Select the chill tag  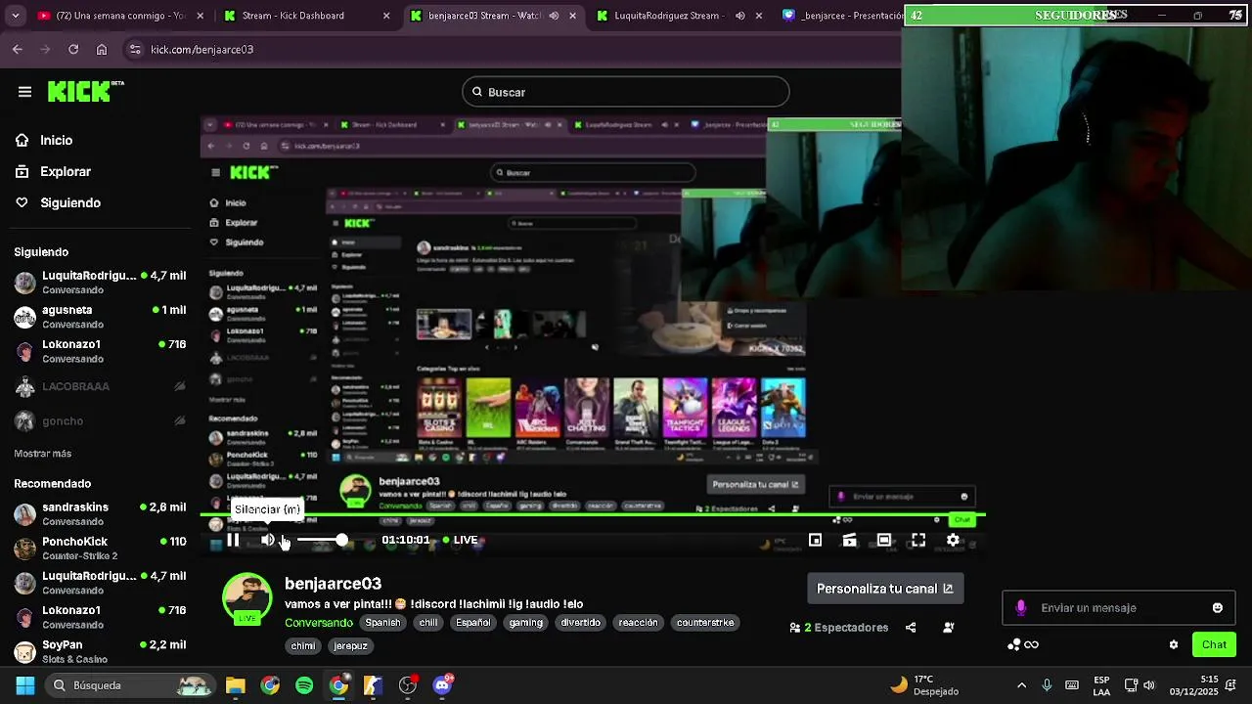(x=428, y=623)
